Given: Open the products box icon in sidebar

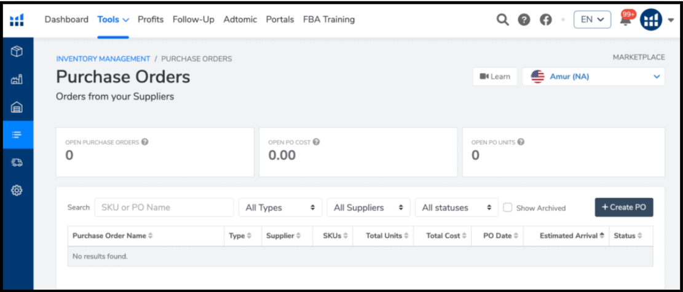Looking at the screenshot, I should click(x=17, y=52).
